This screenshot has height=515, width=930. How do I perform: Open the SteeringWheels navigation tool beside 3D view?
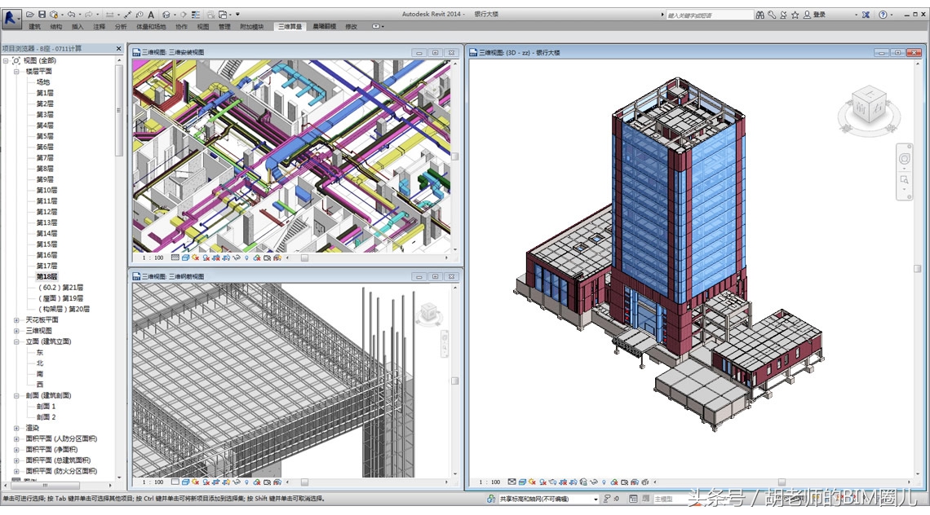pos(903,159)
